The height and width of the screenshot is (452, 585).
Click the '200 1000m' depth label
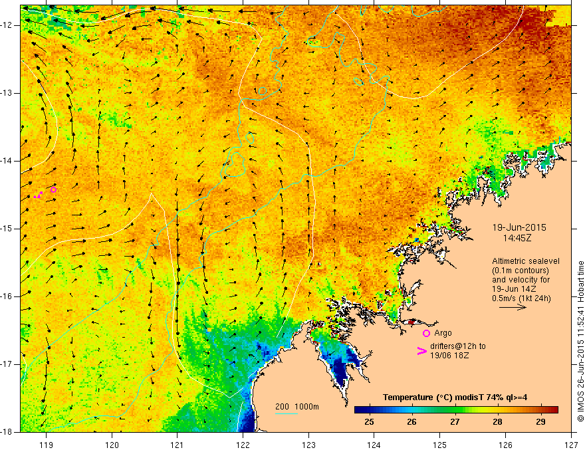tap(297, 407)
